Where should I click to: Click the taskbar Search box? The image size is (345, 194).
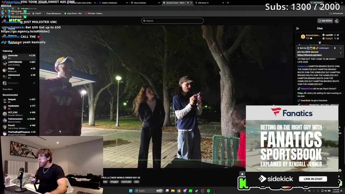[x=149, y=191]
